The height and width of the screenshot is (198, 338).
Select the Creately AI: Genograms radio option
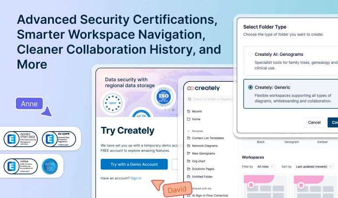click(x=250, y=54)
